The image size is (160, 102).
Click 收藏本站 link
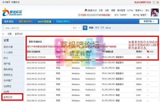coord(15,2)
